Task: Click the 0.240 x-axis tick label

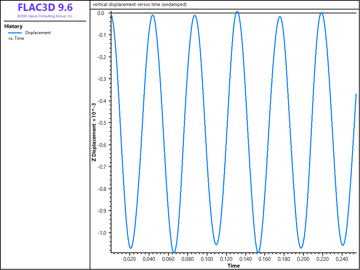Action: click(342, 259)
